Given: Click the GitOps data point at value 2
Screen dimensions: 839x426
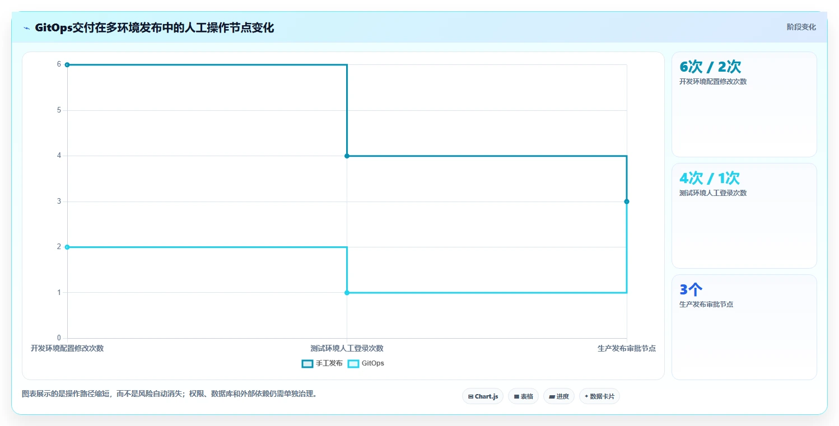Looking at the screenshot, I should coord(67,247).
